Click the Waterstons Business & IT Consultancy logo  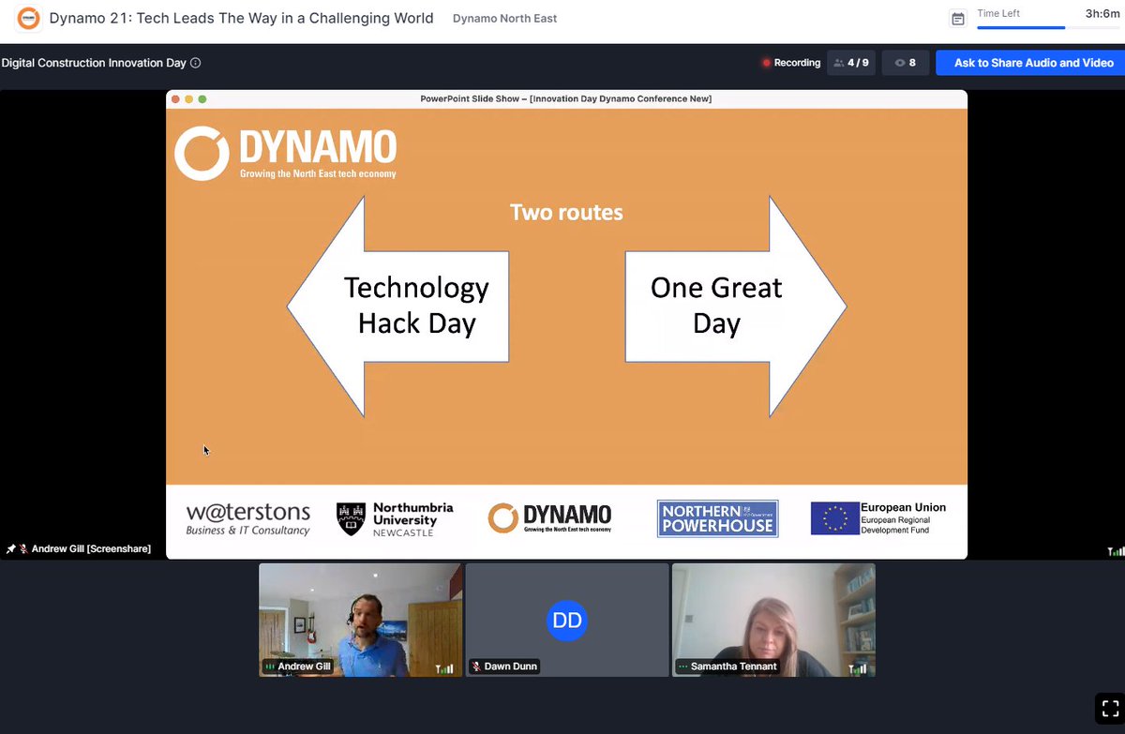(x=248, y=518)
